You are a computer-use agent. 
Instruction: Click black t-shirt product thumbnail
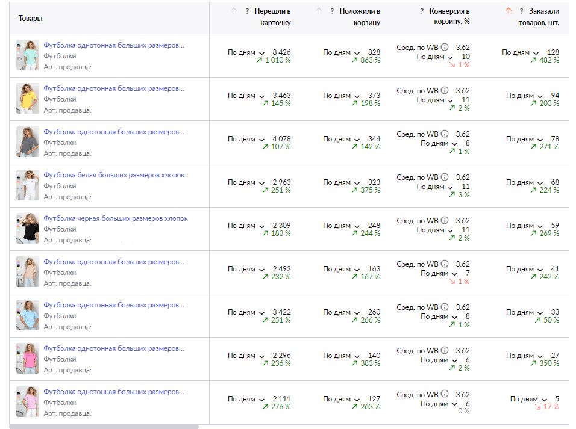pyautogui.click(x=27, y=229)
